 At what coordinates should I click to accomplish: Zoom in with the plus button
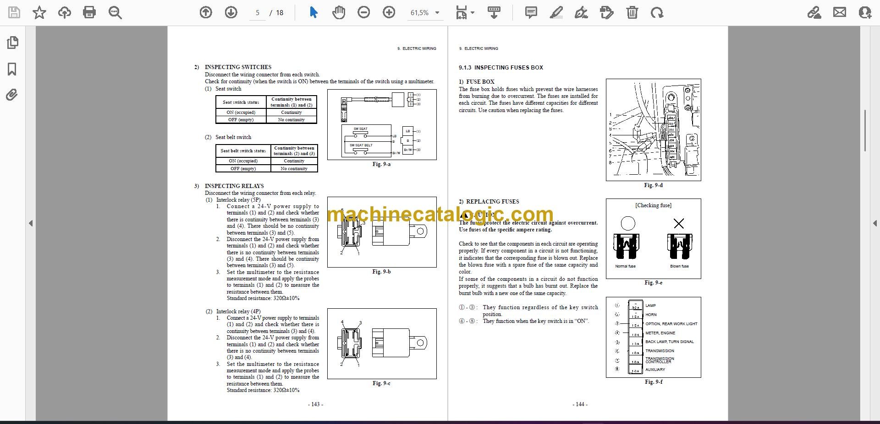[x=389, y=13]
